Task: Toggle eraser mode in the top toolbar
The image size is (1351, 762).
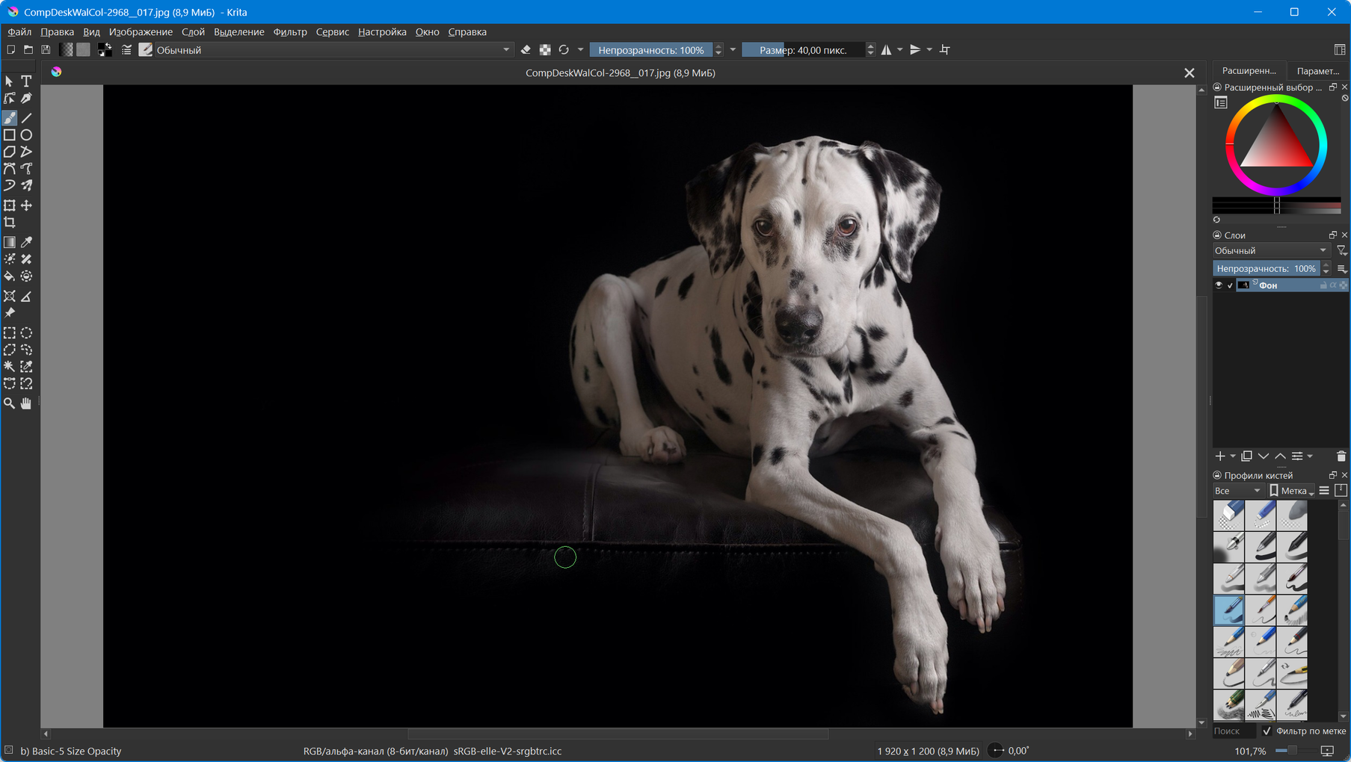Action: [526, 50]
